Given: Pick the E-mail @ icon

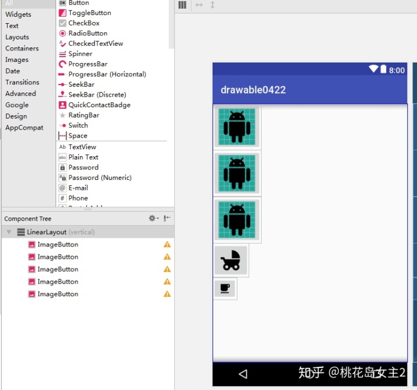Looking at the screenshot, I should pos(62,188).
